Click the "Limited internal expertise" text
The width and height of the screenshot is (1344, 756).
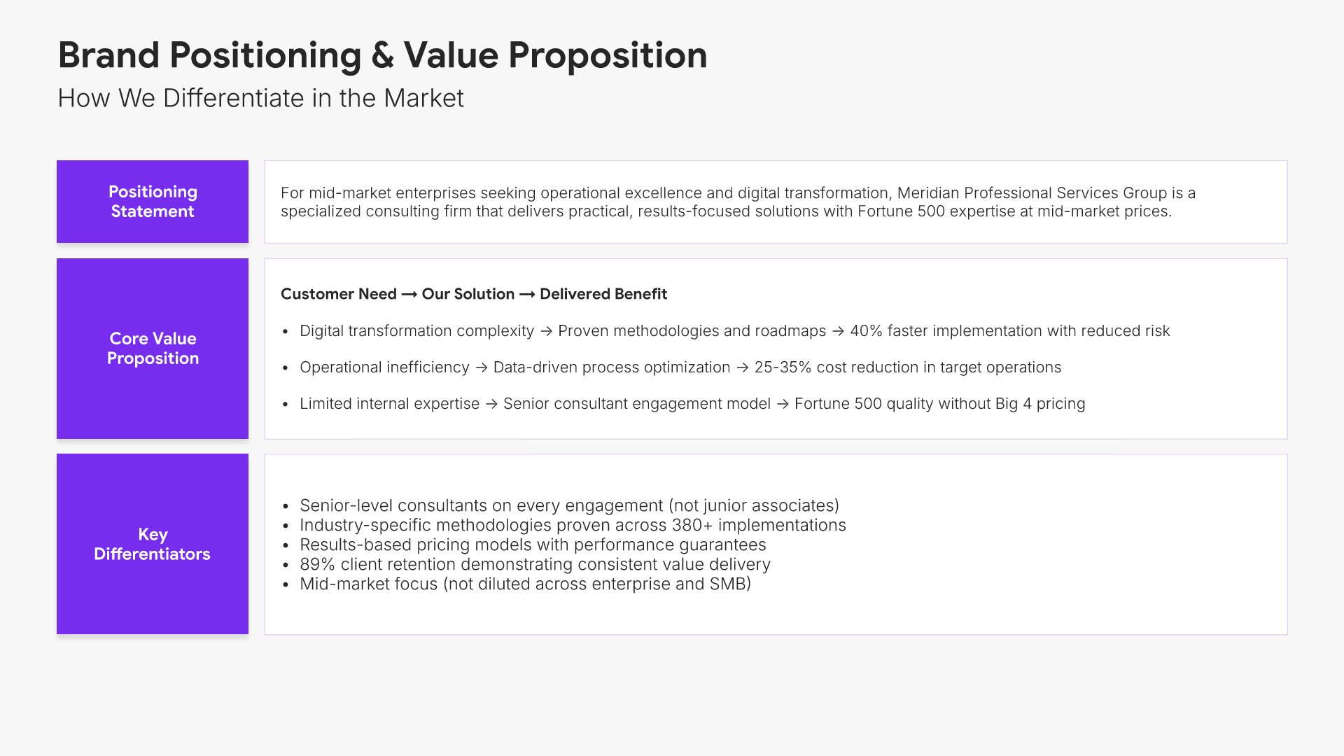[x=389, y=404]
